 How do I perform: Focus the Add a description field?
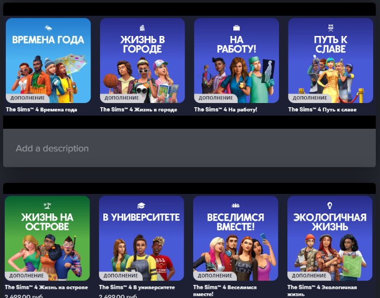(189, 148)
